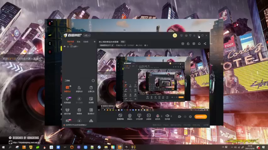Screen dimensions: 268x150
Task: Lock the 全屏1 source
Action: click(x=68, y=46)
